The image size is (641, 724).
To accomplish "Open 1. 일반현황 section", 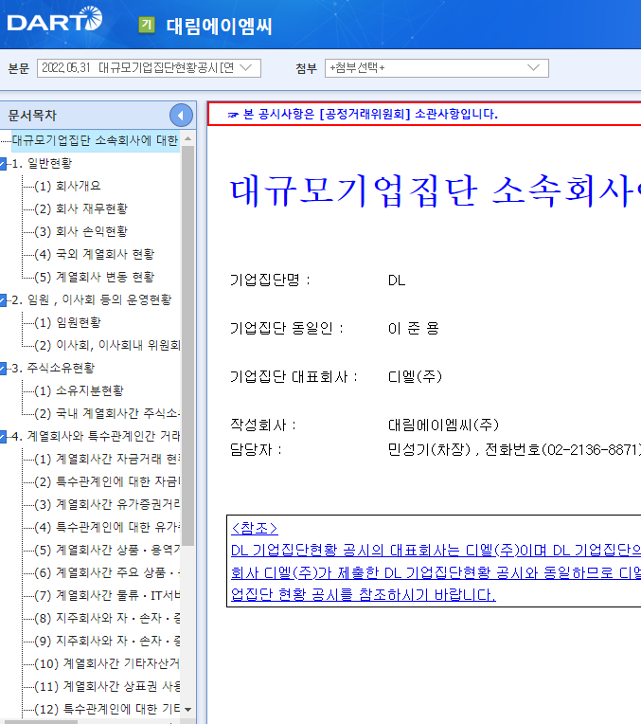I will (x=42, y=163).
